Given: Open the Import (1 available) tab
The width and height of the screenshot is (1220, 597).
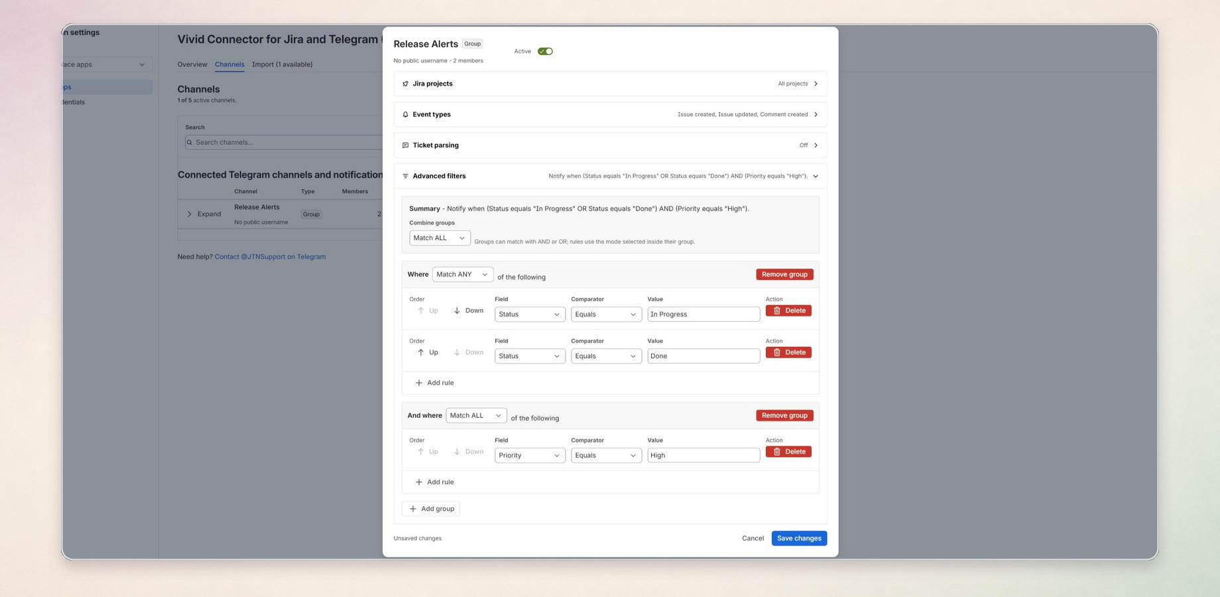Looking at the screenshot, I should click(282, 64).
